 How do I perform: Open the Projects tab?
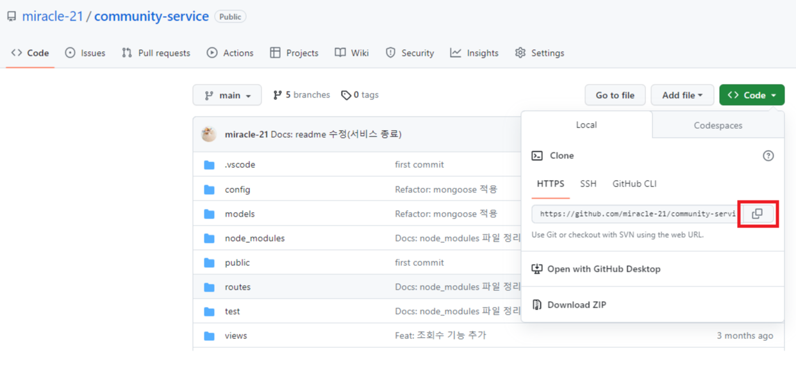point(294,53)
